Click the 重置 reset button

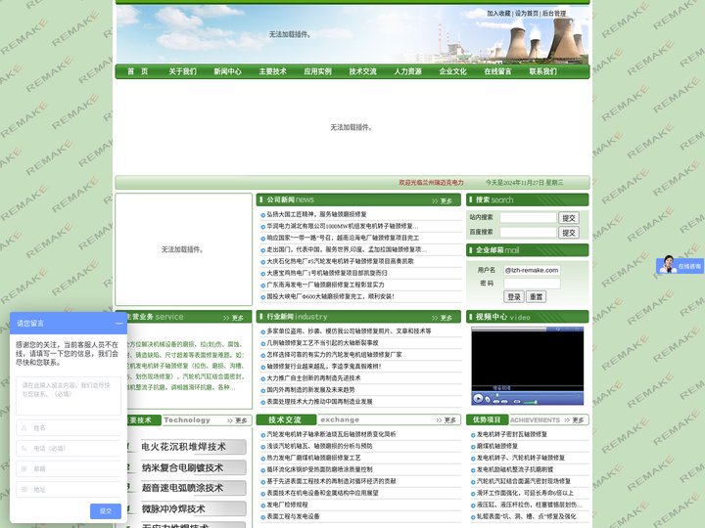coord(536,297)
